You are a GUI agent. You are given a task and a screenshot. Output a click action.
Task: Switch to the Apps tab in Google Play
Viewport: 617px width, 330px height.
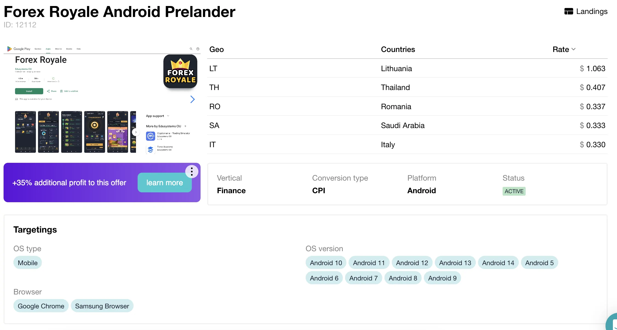tap(48, 49)
